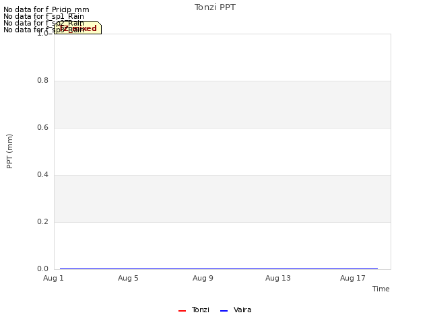Click the 'No data for f_sp1_Rain' message
This screenshot has width=431, height=323.
click(x=44, y=16)
